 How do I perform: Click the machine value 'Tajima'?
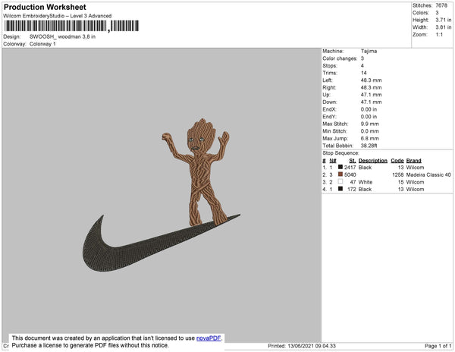pos(369,51)
